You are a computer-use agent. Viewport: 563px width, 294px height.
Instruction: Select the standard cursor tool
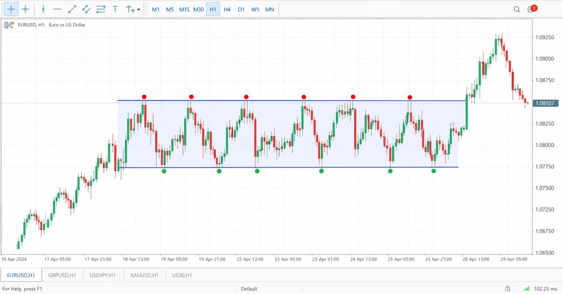click(x=11, y=9)
